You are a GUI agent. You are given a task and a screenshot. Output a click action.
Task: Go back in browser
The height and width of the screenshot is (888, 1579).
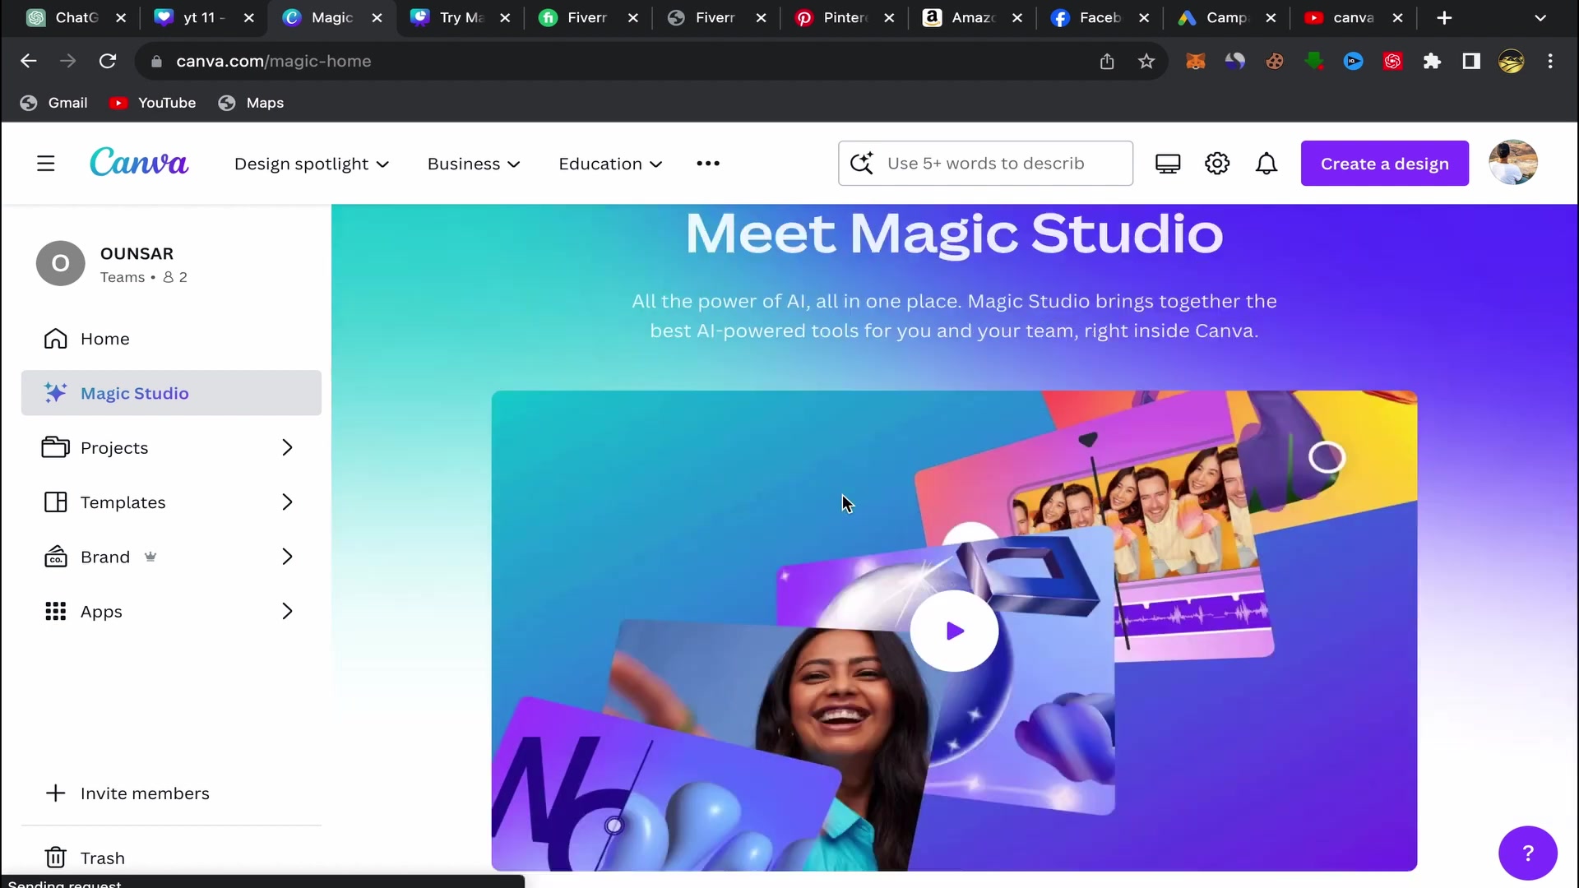click(29, 61)
